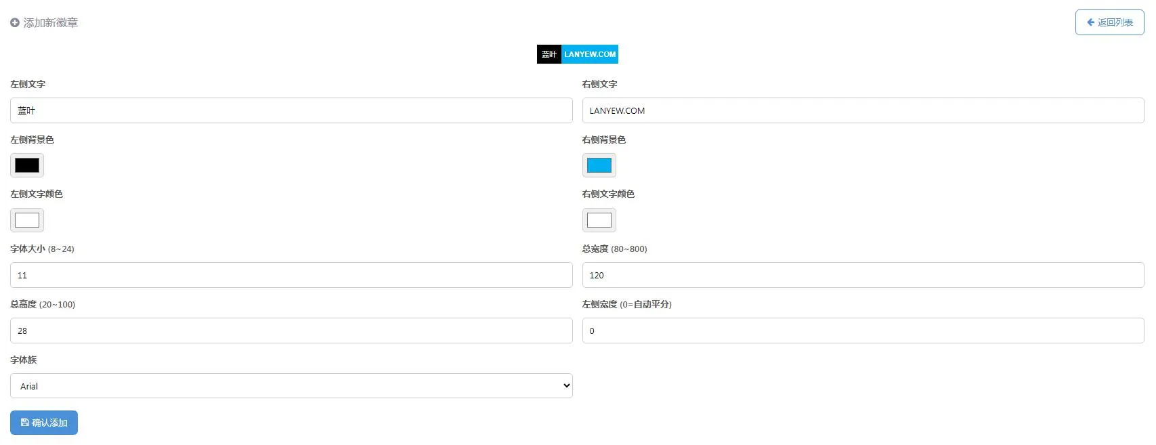This screenshot has height=445, width=1156.
Task: Click the 添加新徽章 page heading
Action: click(x=51, y=23)
